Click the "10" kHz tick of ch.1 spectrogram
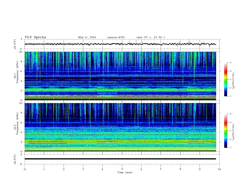This screenshot has height=190, width=247. pos(22,52)
